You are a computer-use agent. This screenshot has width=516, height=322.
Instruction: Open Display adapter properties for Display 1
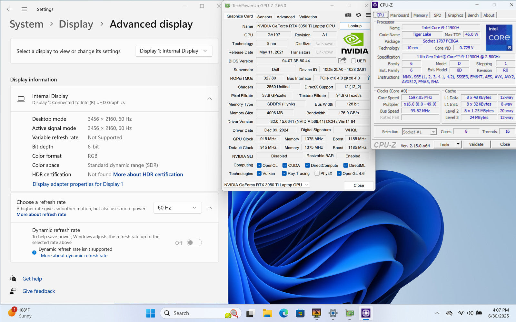78,184
